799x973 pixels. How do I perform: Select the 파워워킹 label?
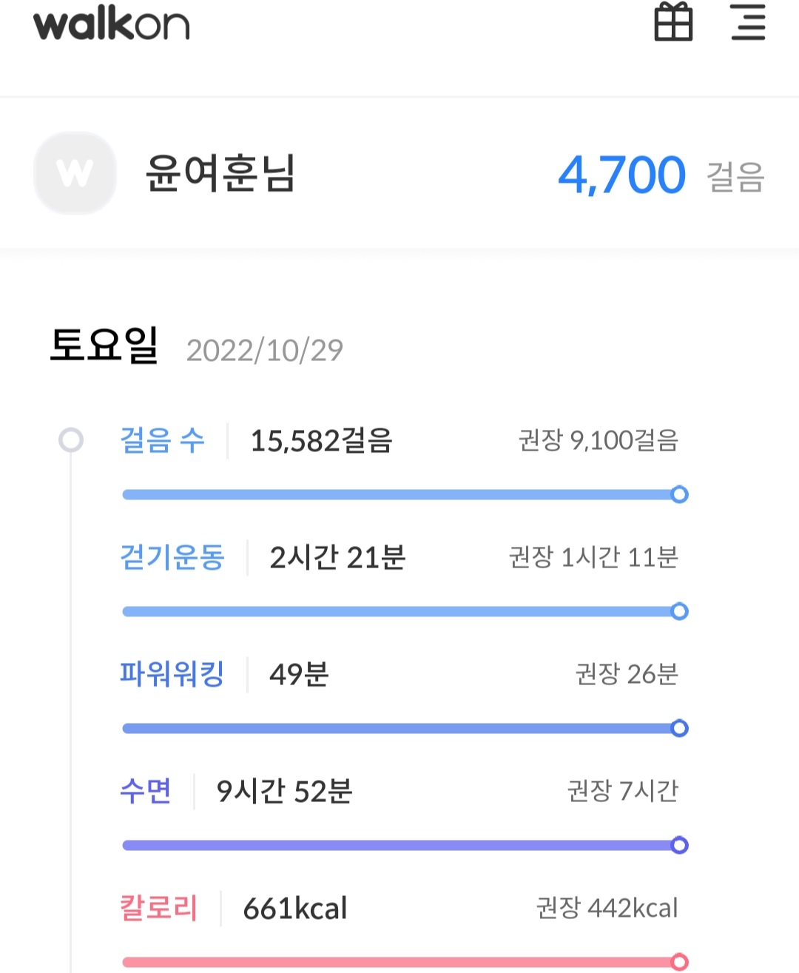(172, 674)
